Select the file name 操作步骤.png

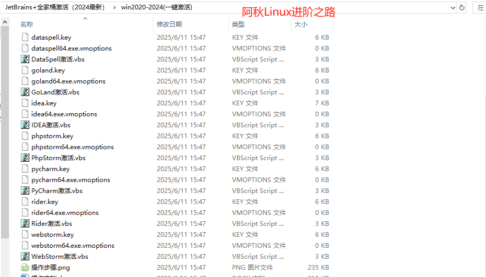51,267
